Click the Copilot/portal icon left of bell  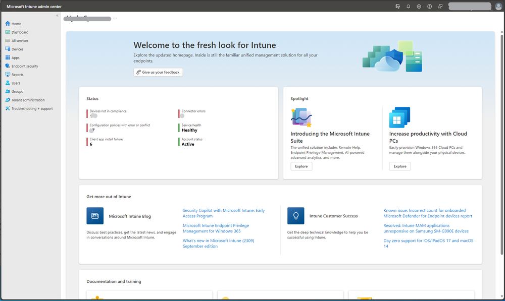click(x=397, y=7)
